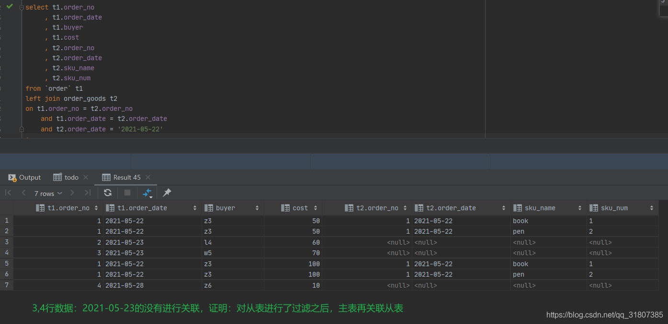Screen dimensions: 668x324
Task: Select the Result 45 tab
Action: (x=122, y=177)
